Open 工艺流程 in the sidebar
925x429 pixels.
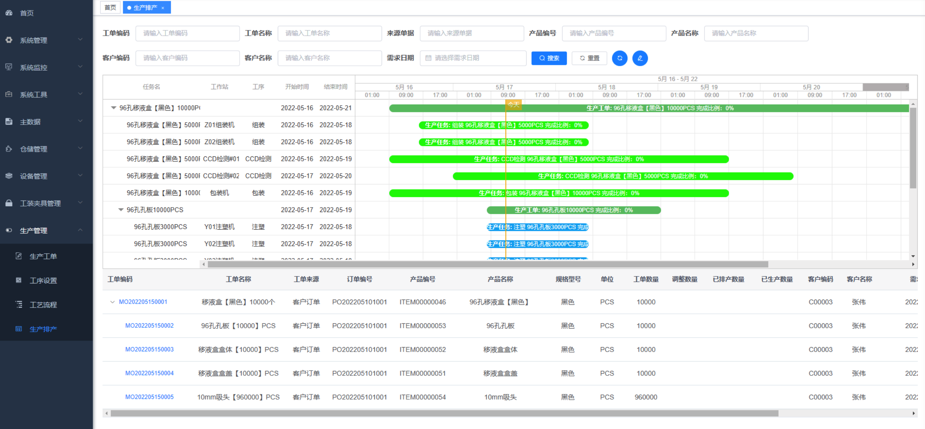[46, 304]
